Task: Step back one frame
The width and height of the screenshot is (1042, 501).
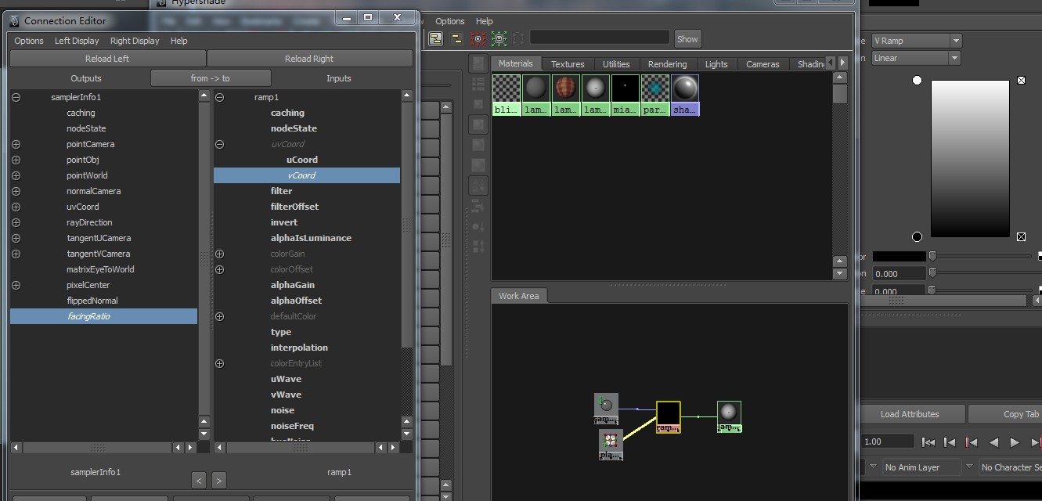Action: click(x=950, y=442)
